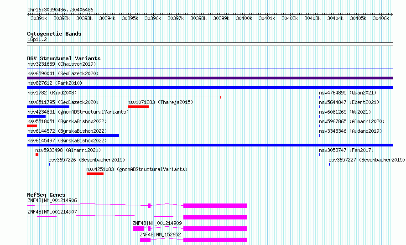Click variant label nsv4251083 (gnomADStructuralVariants)
This screenshot has width=406, height=245.
click(137, 169)
